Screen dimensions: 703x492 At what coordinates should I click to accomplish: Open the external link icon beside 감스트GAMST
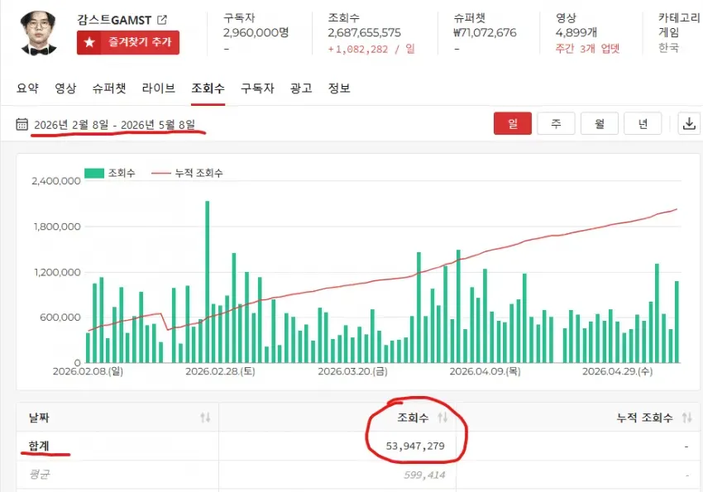tap(162, 20)
